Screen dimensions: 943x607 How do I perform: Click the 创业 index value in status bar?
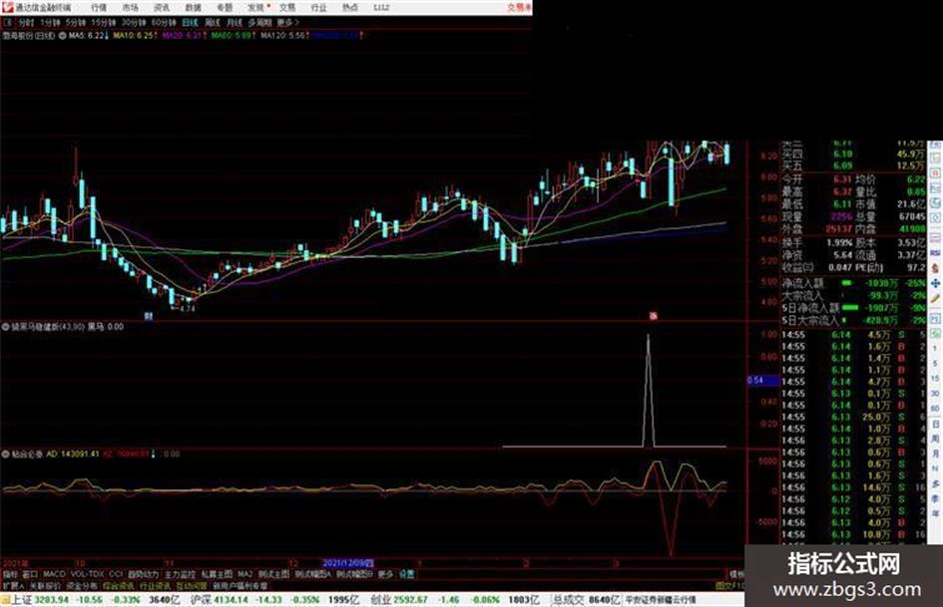411,600
